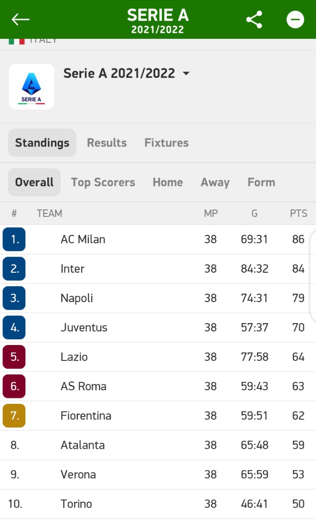Sort by the PTS column header
316x521 pixels.
(299, 213)
